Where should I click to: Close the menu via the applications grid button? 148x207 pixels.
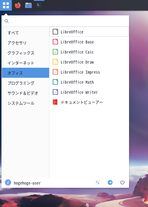(x=6, y=5)
